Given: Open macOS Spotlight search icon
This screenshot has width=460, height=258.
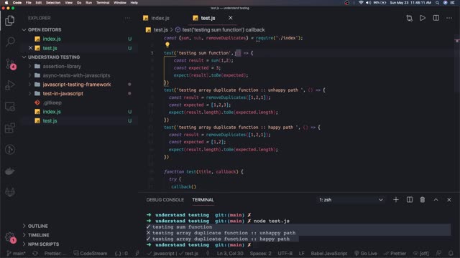Looking at the screenshot, I should (438, 3).
